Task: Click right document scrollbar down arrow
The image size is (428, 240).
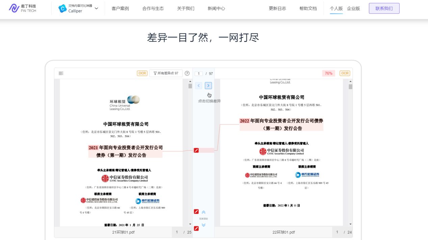Action: tap(350, 224)
